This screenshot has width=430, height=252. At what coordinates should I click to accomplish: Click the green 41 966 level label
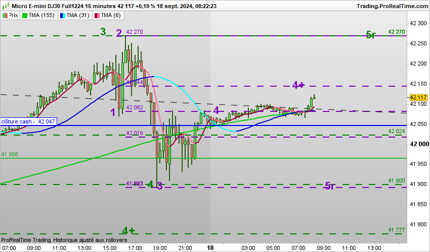(10, 154)
